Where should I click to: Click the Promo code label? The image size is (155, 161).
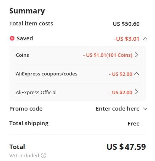tap(26, 109)
